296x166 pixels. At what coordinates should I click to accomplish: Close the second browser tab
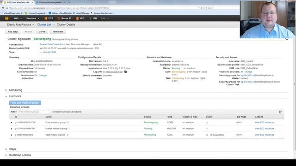(65, 2)
